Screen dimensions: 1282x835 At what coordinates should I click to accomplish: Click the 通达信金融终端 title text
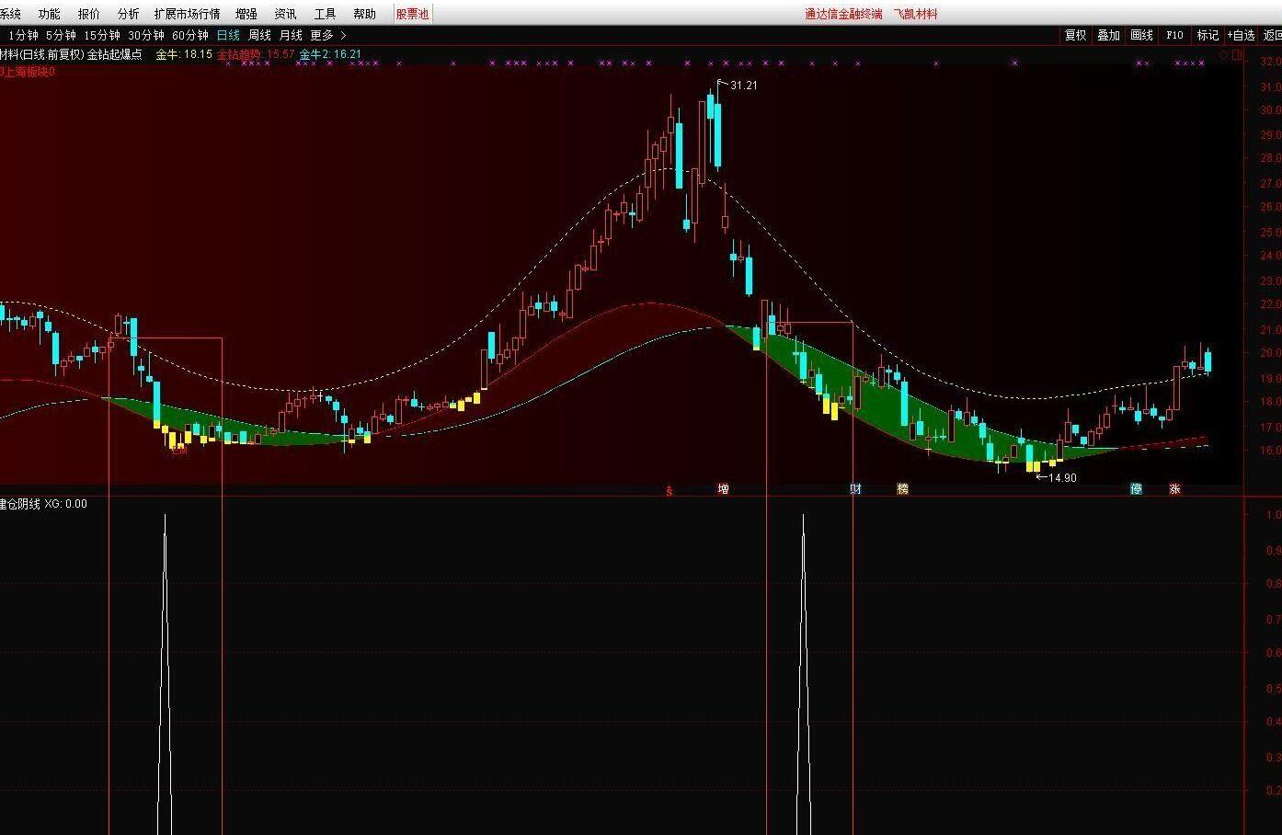[843, 14]
